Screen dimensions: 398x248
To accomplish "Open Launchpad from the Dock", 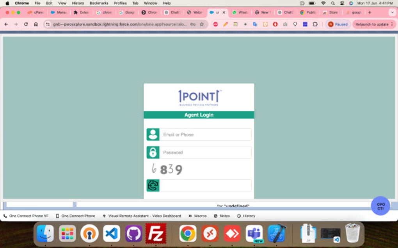I will pos(67,233).
